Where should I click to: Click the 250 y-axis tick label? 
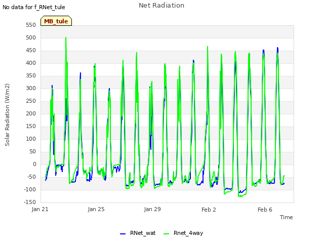coord(31,101)
